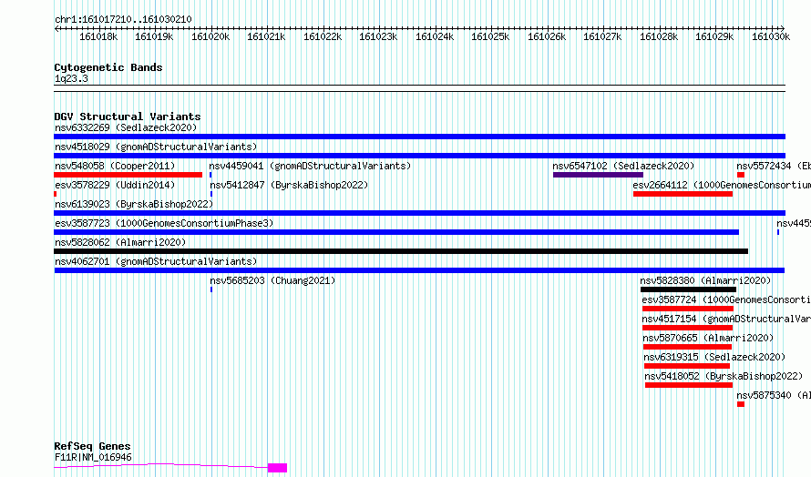811x477 pixels.
Task: Click the blue bar under nsv4518029
Action: pyautogui.click(x=419, y=156)
